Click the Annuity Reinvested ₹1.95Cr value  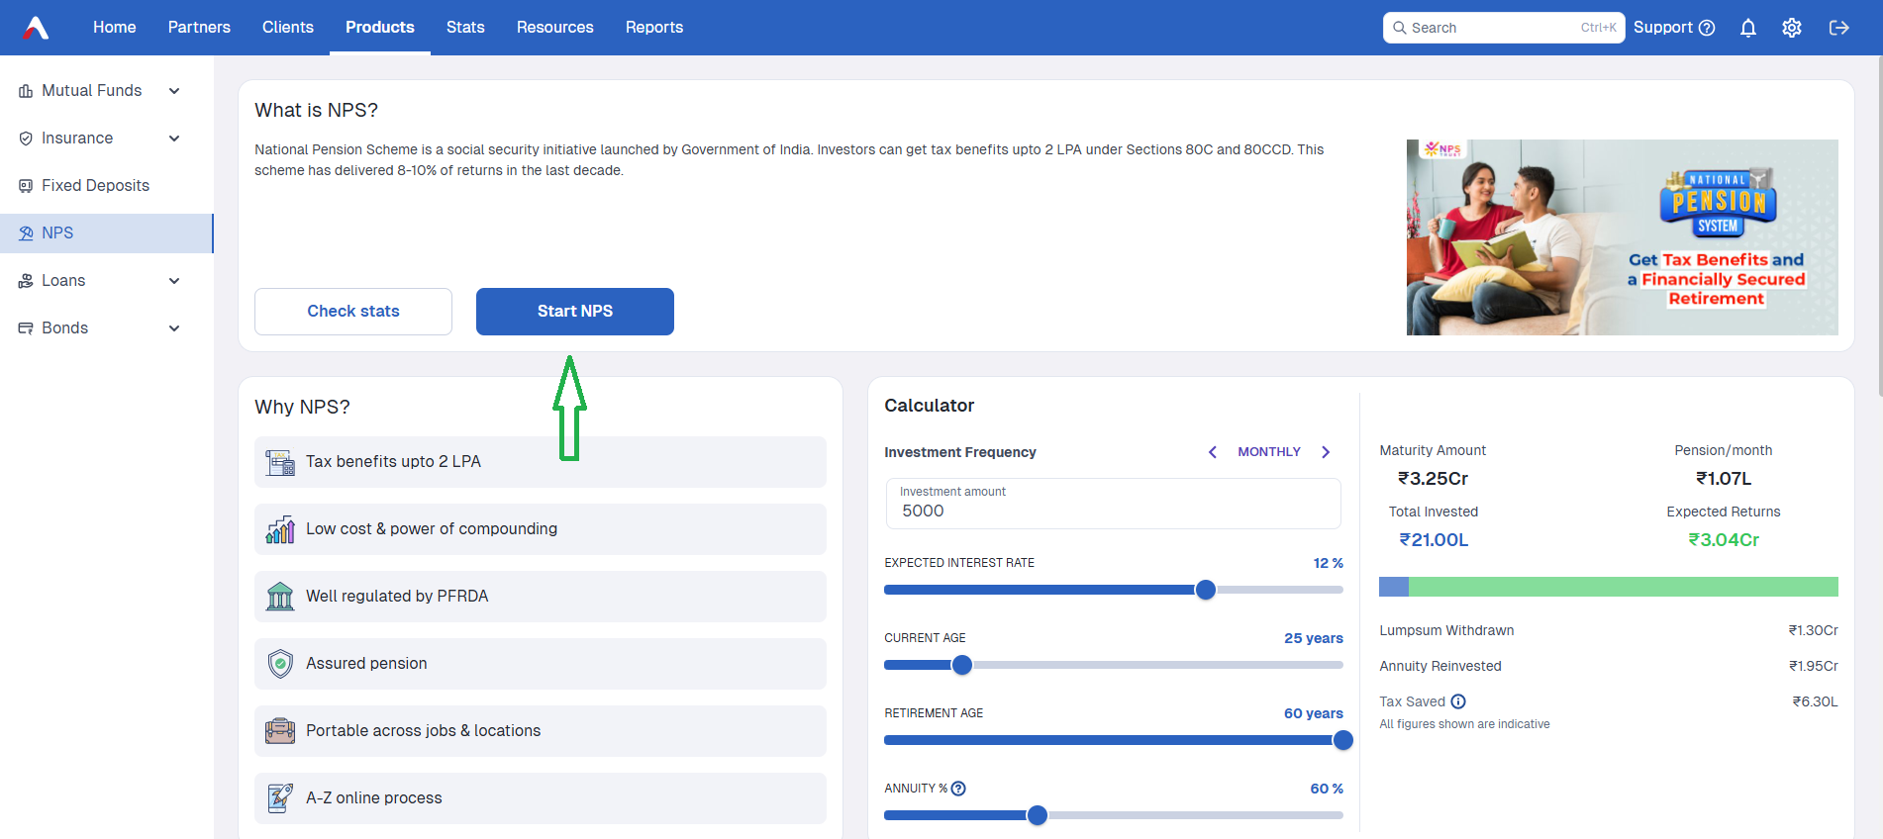tap(1813, 666)
